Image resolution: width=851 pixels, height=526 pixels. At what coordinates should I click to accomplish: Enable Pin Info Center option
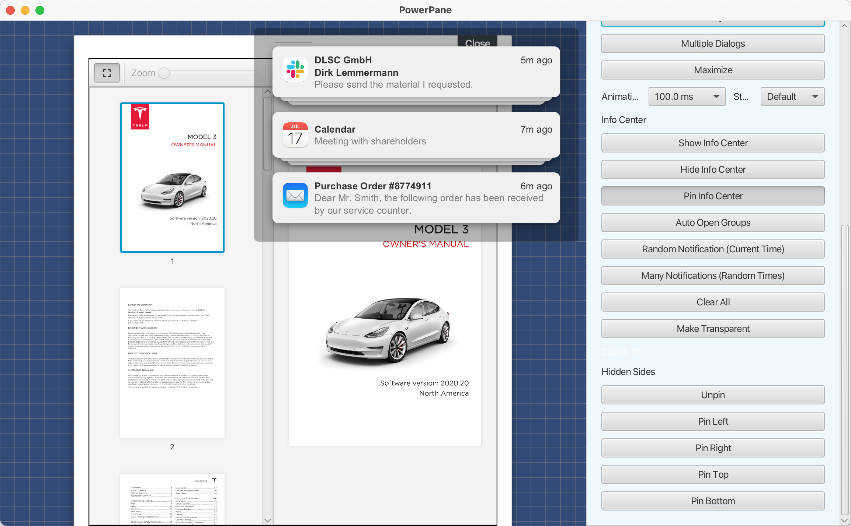coord(713,196)
